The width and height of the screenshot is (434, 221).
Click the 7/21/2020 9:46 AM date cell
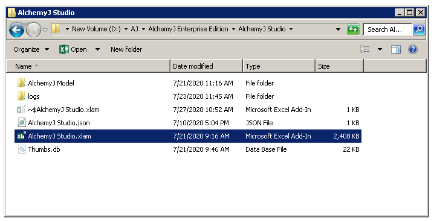pos(201,149)
